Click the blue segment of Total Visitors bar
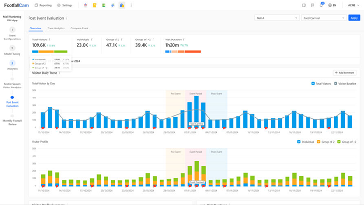The image size is (364, 205). [x=35, y=51]
